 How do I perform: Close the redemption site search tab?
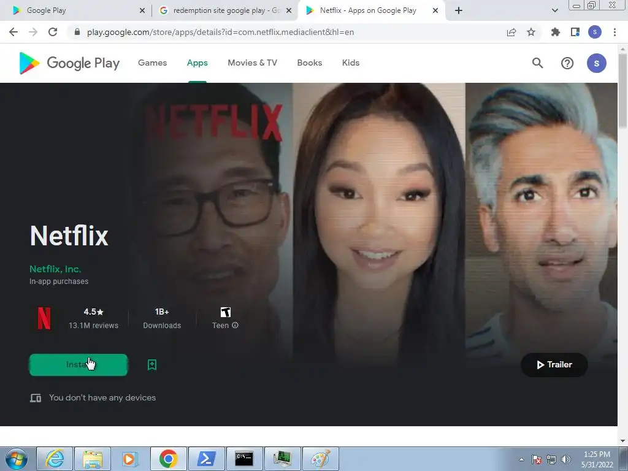(x=288, y=11)
